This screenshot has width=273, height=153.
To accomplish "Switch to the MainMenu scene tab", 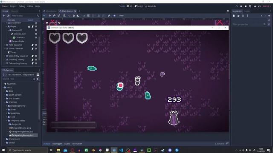I will (50, 11).
